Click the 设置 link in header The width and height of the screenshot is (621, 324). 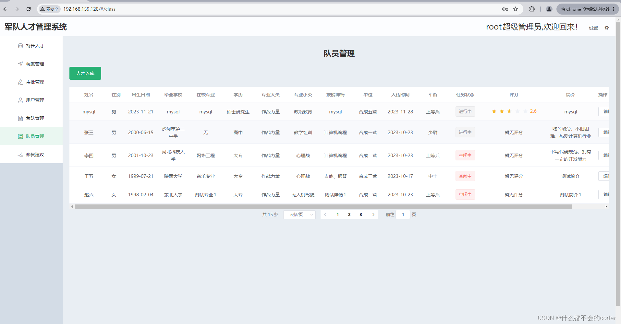(x=593, y=28)
